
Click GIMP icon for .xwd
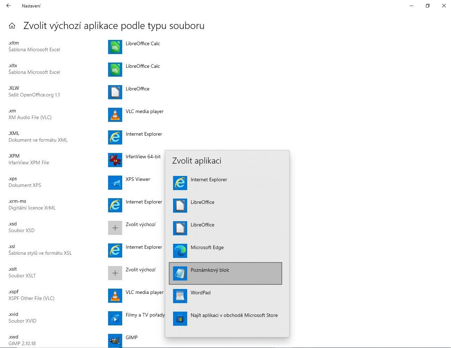tap(115, 341)
